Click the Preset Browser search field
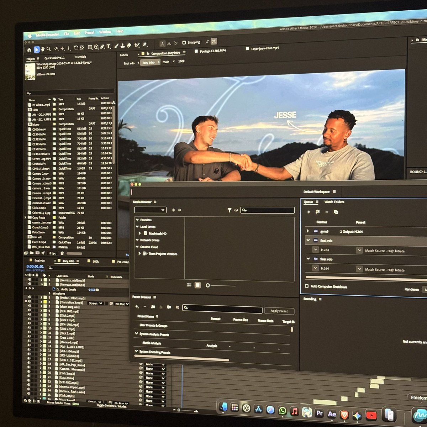Viewport: 427px width, 427px height. pos(222,309)
